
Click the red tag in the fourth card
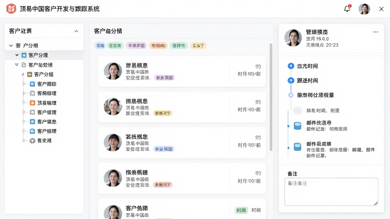point(163,185)
